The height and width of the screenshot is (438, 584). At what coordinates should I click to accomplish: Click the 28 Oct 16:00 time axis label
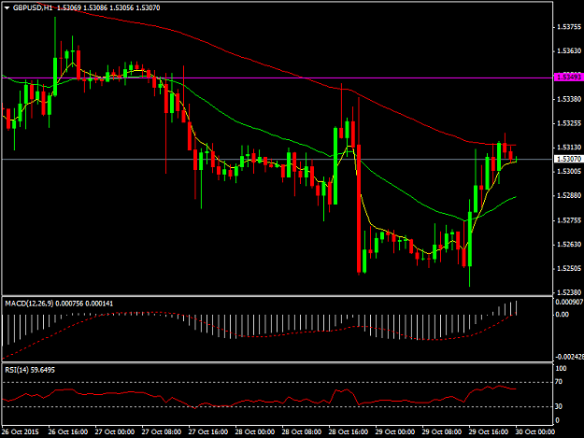click(349, 432)
